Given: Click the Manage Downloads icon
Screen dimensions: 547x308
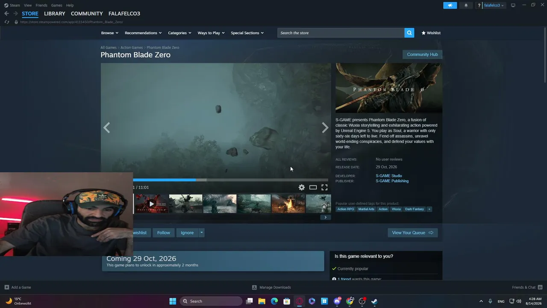Looking at the screenshot, I should (254, 287).
